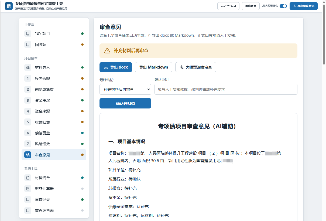Click the 导出 docx button
Screen dimensions: 326x221
pos(116,67)
